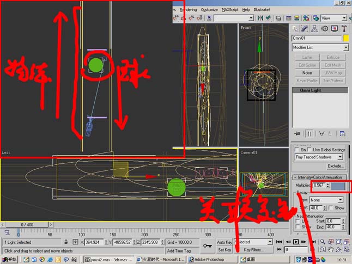
Task: Click the Noise modifier button
Action: (307, 73)
